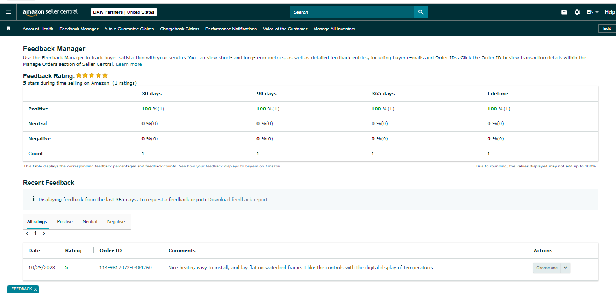This screenshot has height=293, width=616.
Task: Click the 365 days column header
Action: [383, 93]
